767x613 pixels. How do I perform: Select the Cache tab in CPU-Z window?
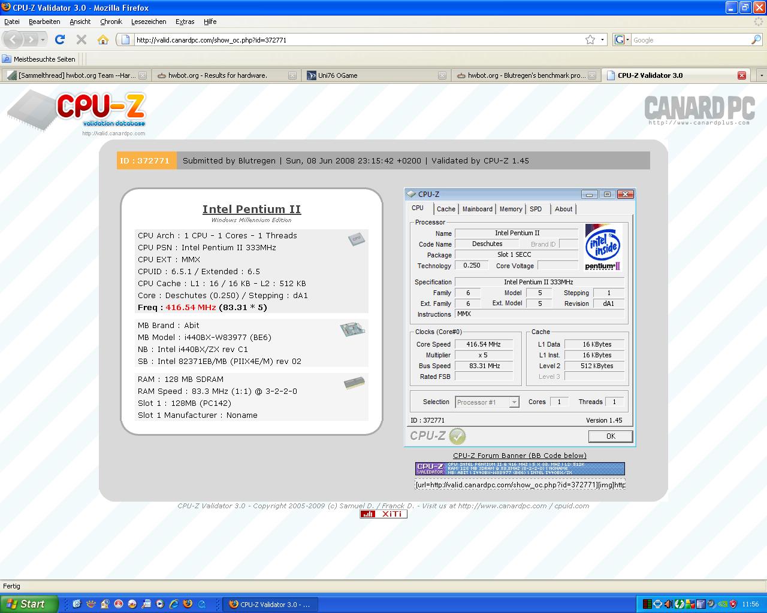(446, 209)
